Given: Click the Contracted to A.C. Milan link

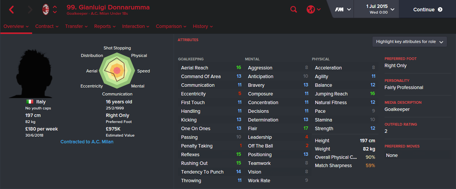Looking at the screenshot, I should coord(87,142).
